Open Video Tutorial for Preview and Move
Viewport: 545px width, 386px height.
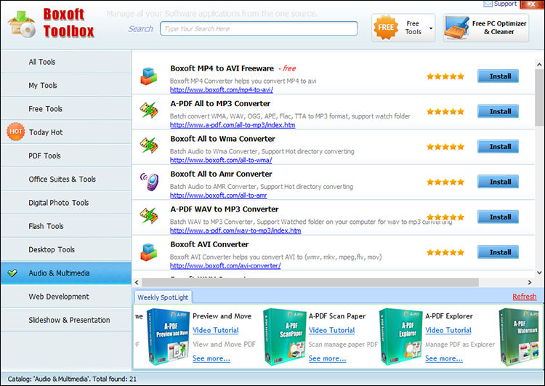[x=216, y=330]
